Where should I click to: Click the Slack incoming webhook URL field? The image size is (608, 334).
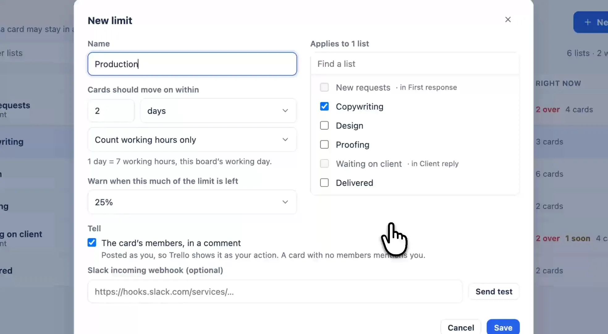(x=275, y=292)
